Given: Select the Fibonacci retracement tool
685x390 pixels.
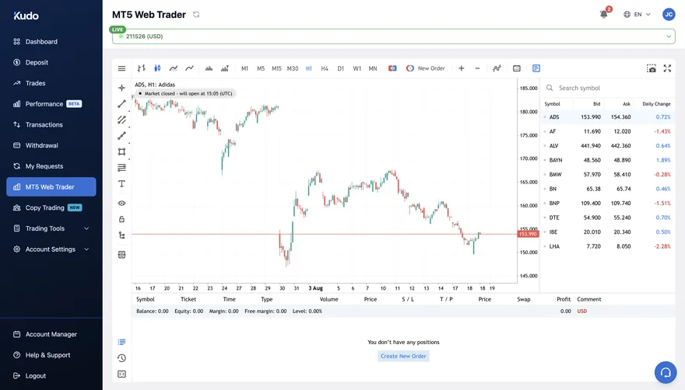Looking at the screenshot, I should pyautogui.click(x=122, y=168).
